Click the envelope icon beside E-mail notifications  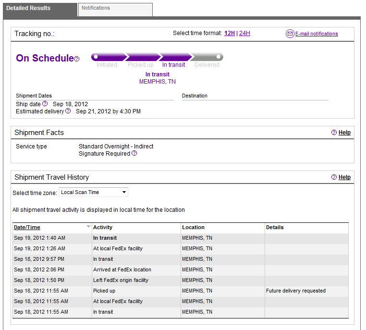[290, 34]
